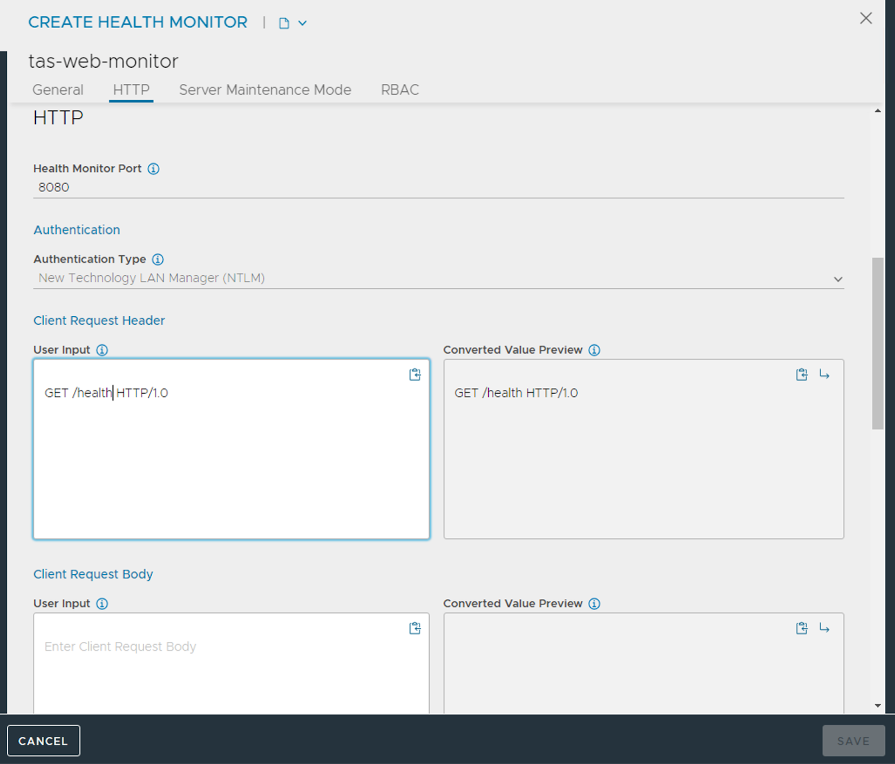
Task: Click arrow icon in Client Request Header preview
Action: [825, 374]
